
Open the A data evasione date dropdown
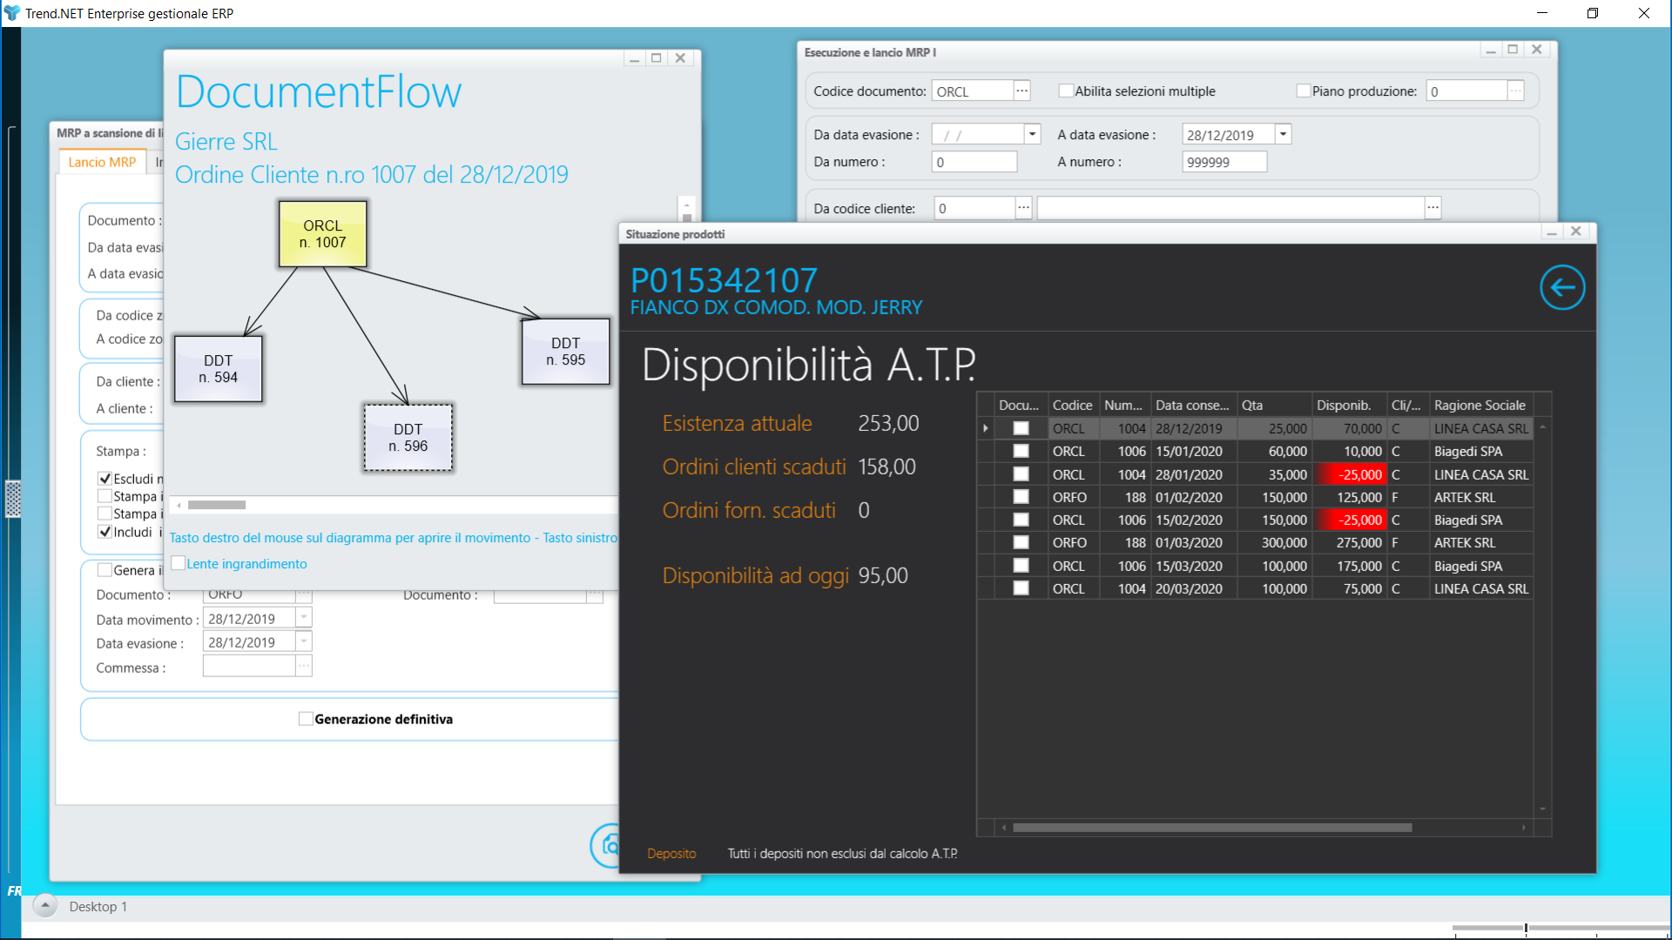tap(1283, 134)
